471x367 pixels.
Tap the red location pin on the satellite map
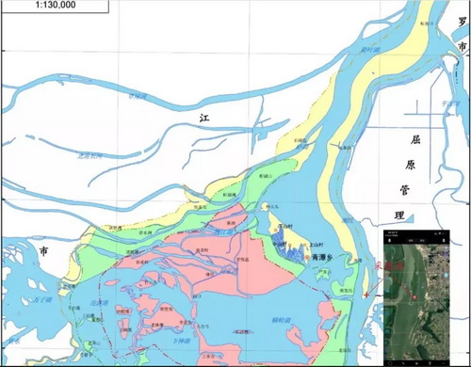[x=415, y=297]
